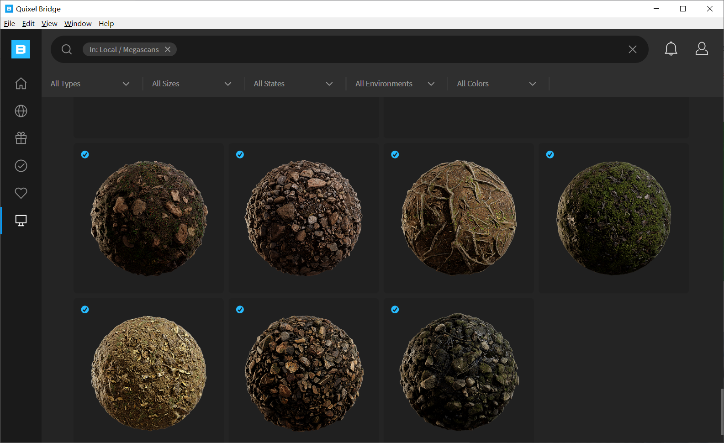Open the globe Collections icon in sidebar
The width and height of the screenshot is (724, 443).
click(21, 111)
